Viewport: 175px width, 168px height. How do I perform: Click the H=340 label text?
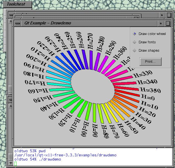148,82
